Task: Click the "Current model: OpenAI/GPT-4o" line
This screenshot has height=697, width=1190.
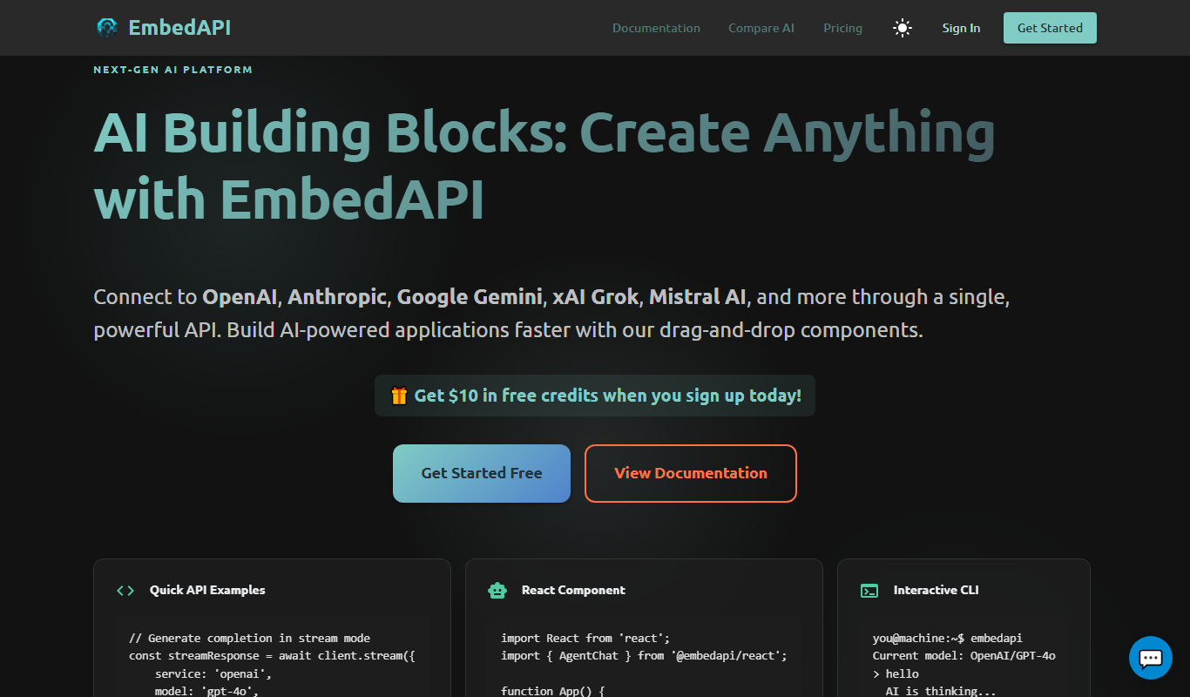Action: pyautogui.click(x=964, y=655)
